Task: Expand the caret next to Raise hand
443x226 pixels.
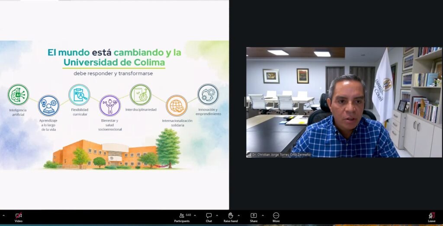Action: [x=239, y=216]
